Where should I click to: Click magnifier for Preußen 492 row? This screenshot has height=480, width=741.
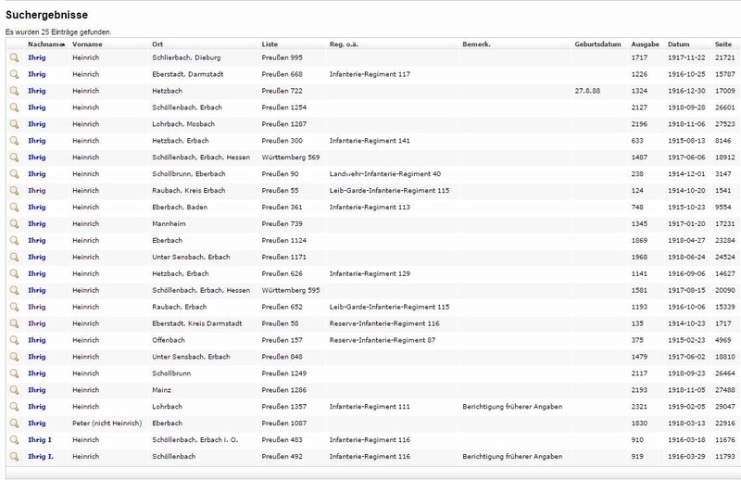(14, 456)
